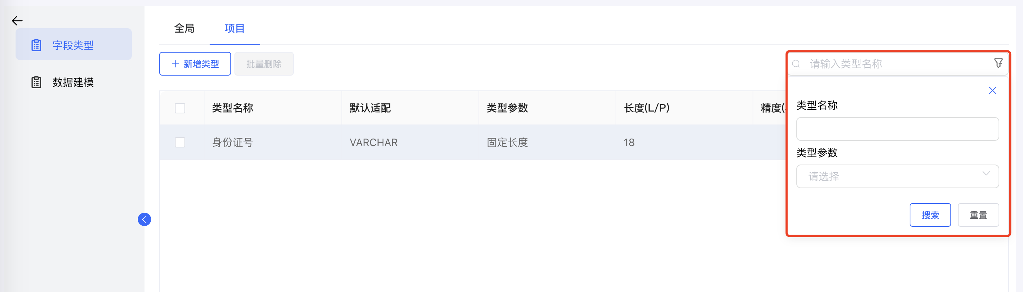This screenshot has width=1023, height=292.
Task: Toggle the select-all header checkbox
Action: (x=180, y=108)
